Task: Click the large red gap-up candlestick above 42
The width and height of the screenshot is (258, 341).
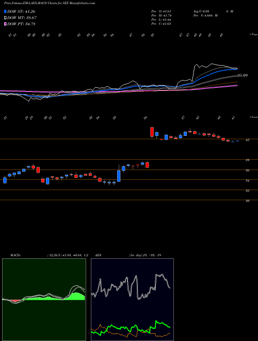Action: 152,132
